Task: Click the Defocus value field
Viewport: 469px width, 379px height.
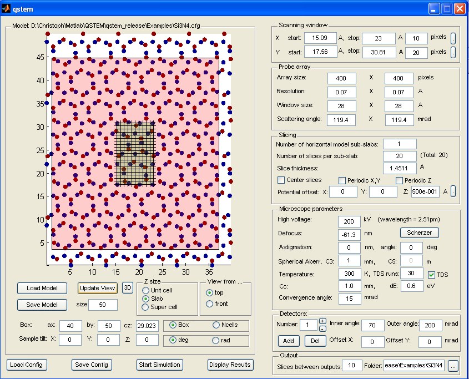Action: 349,235
